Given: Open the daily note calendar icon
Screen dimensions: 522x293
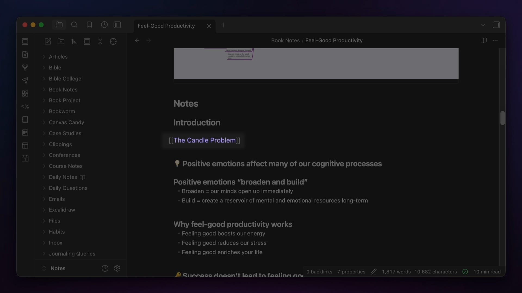Looking at the screenshot, I should [25, 159].
